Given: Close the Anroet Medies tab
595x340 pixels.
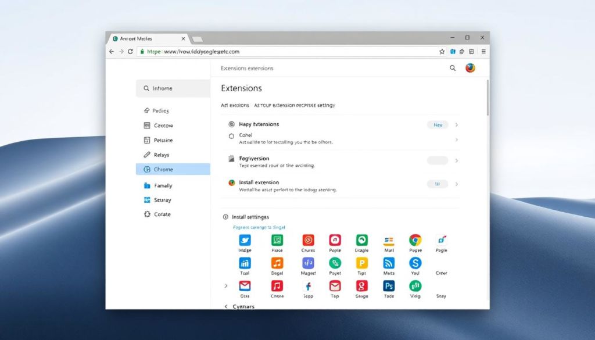Looking at the screenshot, I should pyautogui.click(x=183, y=39).
